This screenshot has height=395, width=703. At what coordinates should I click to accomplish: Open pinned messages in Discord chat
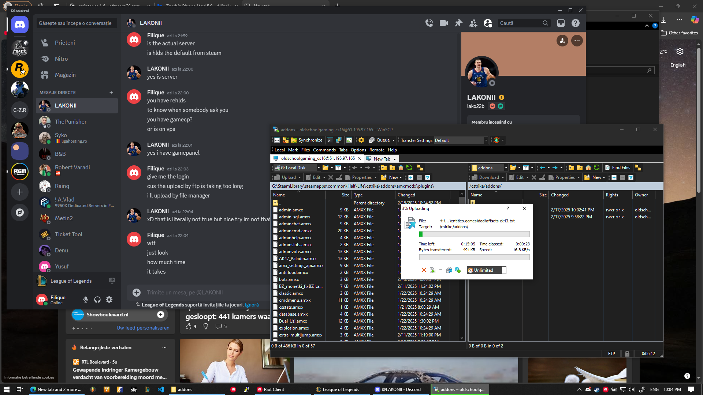(x=458, y=23)
